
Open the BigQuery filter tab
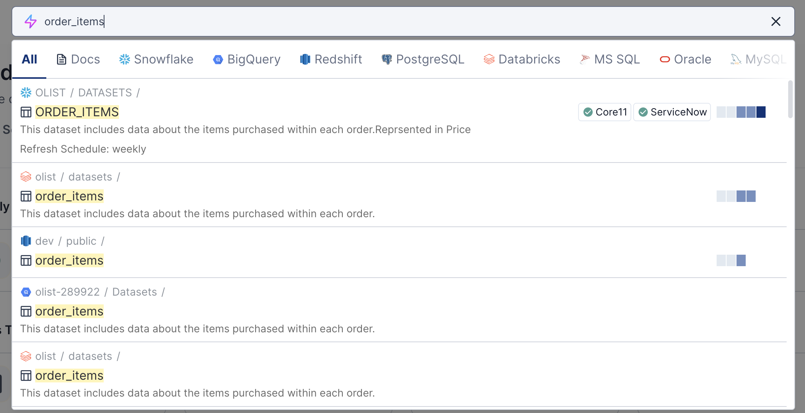click(x=247, y=59)
